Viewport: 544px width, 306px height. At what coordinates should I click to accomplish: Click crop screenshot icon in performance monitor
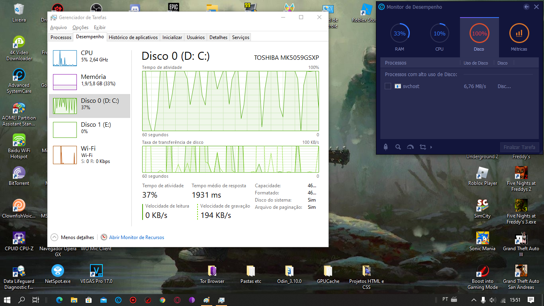(x=423, y=147)
